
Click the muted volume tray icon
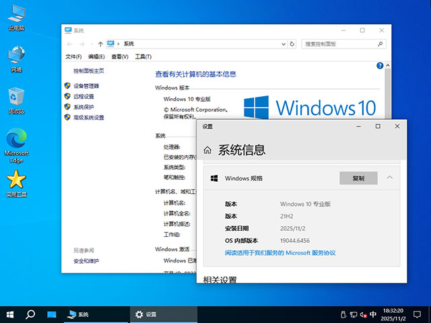tap(364, 314)
